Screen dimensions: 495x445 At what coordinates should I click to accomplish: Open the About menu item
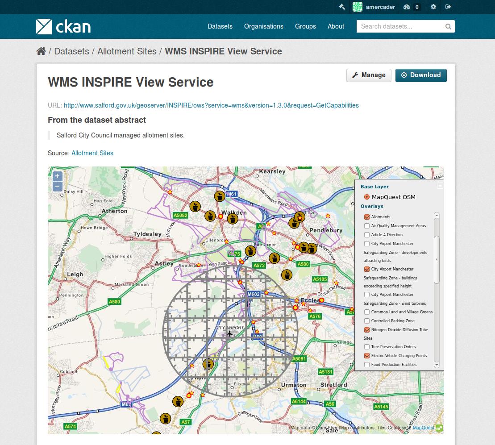pyautogui.click(x=336, y=26)
